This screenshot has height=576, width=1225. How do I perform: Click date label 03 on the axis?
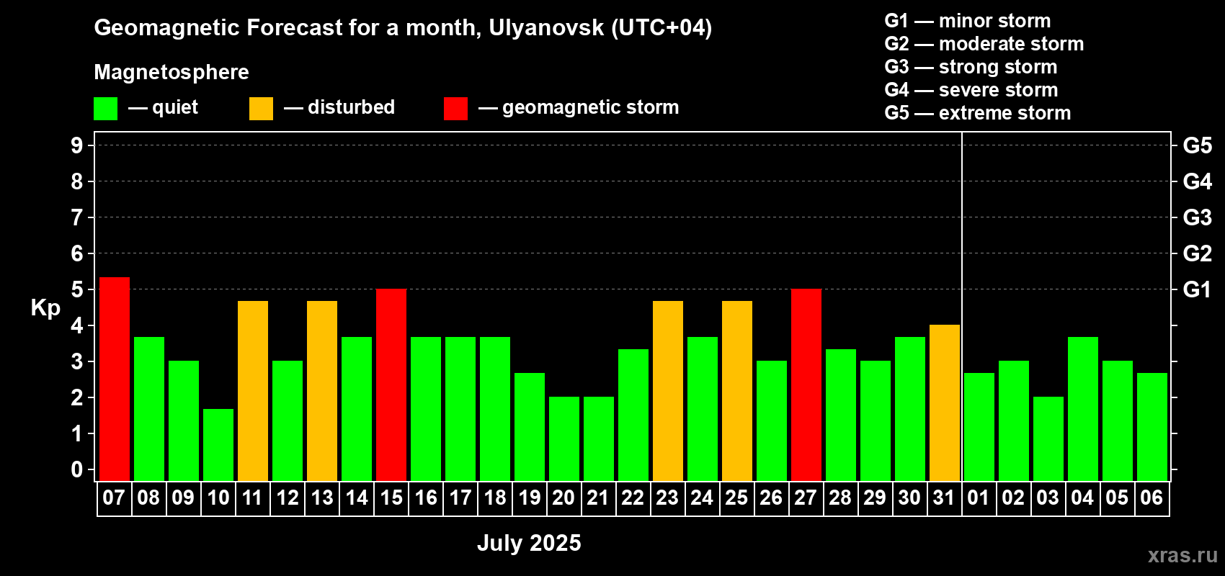(x=1048, y=498)
